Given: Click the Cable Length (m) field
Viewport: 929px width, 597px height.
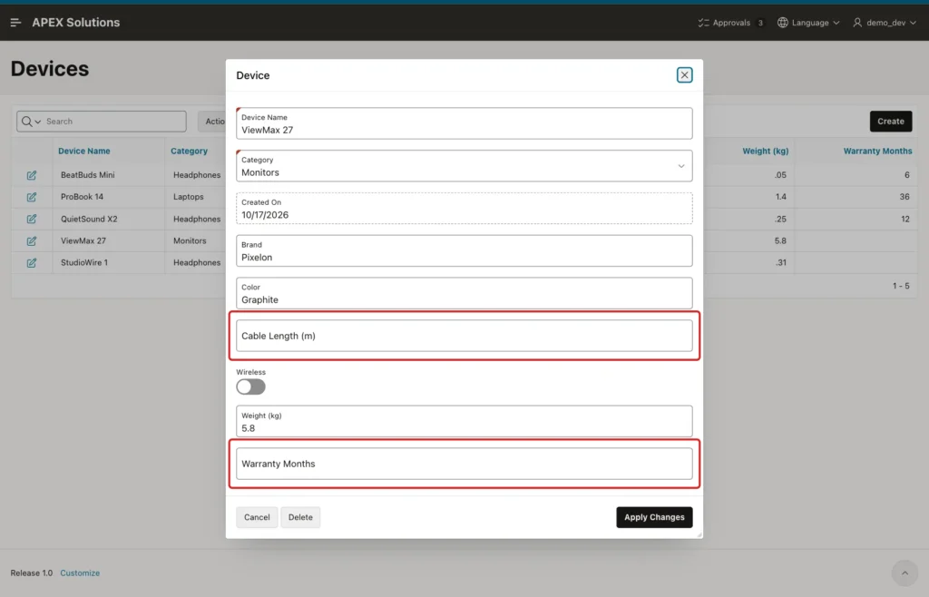Looking at the screenshot, I should pos(464,336).
